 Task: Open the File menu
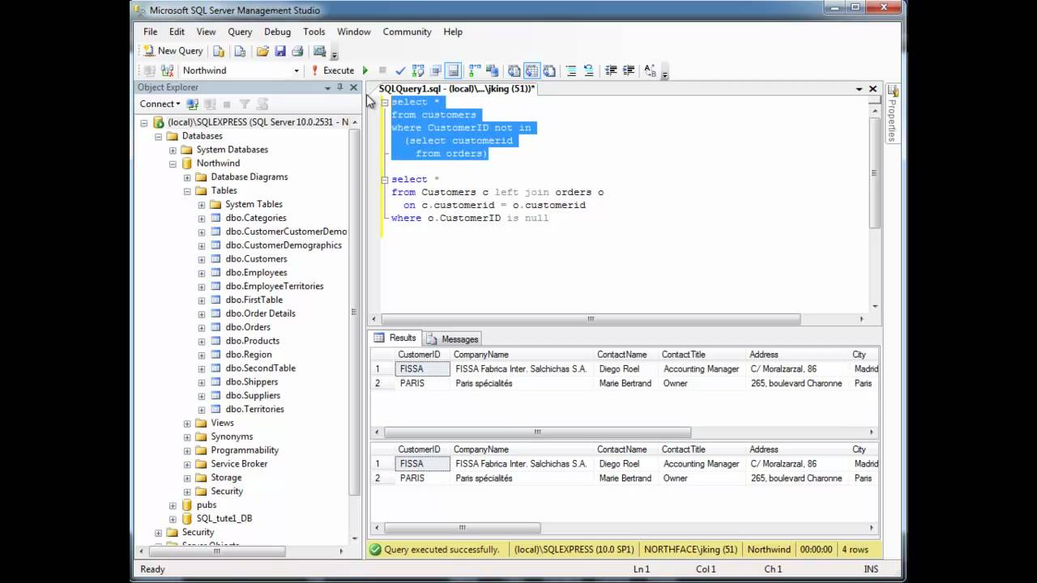151,32
